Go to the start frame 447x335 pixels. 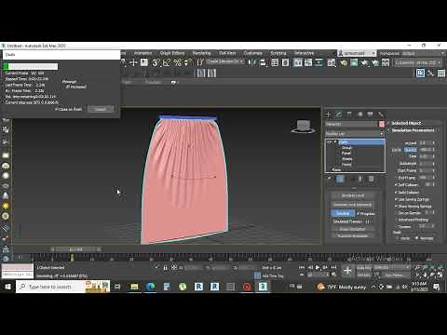coord(302,267)
